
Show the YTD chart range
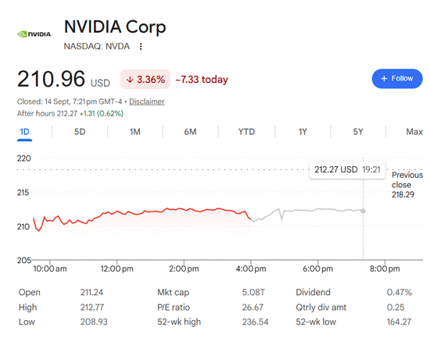point(246,132)
